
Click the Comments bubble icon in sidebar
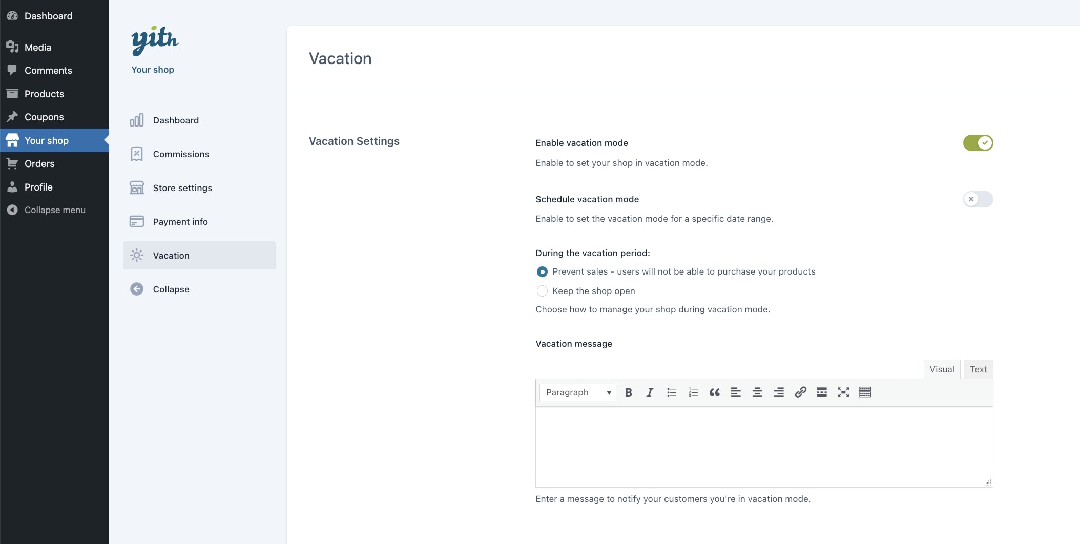[12, 70]
